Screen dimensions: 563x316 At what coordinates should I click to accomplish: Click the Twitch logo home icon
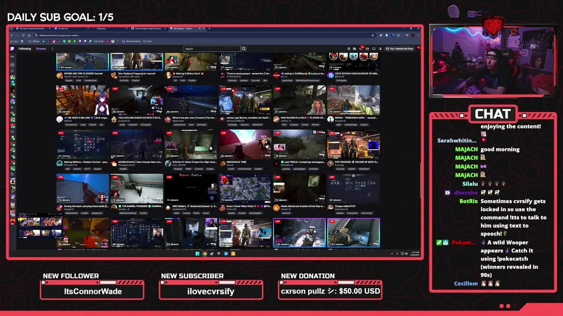coord(12,49)
